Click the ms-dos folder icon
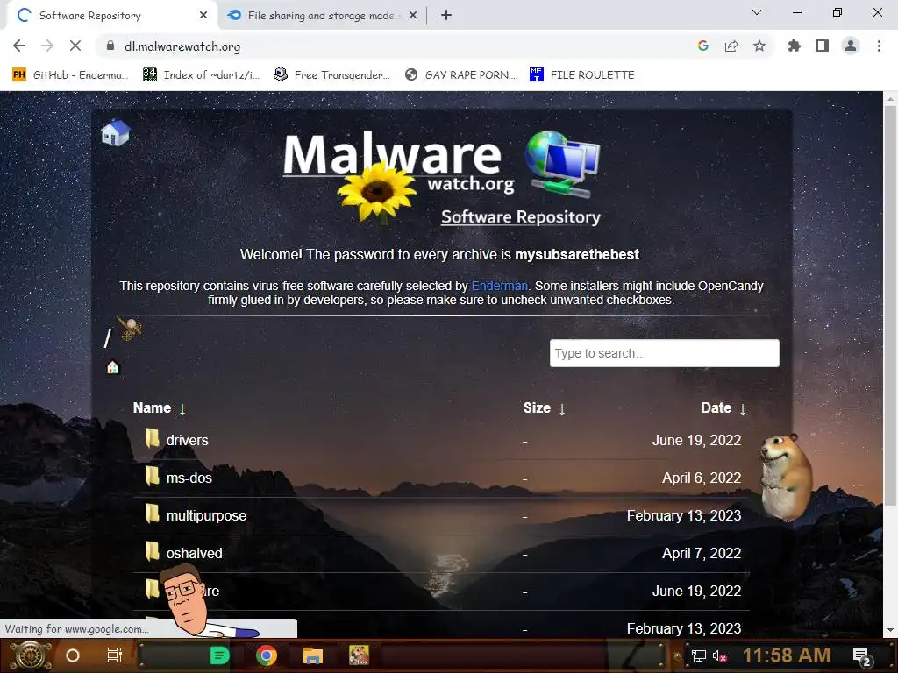The width and height of the screenshot is (898, 673). click(152, 476)
